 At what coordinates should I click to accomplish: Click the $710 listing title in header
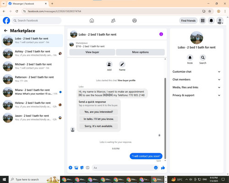pyautogui.click(x=90, y=46)
